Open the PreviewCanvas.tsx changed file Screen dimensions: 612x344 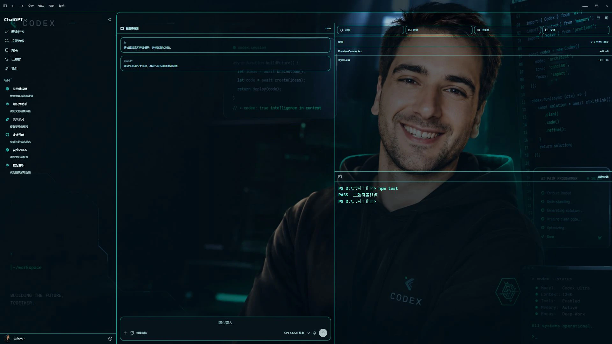tap(473, 51)
